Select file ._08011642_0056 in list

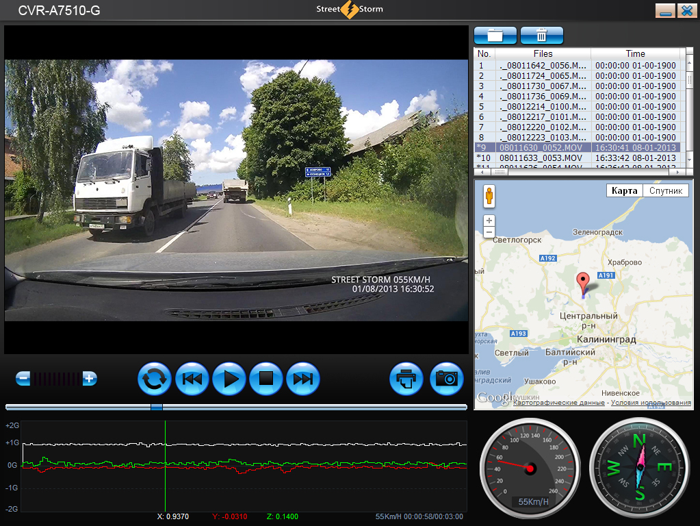[x=578, y=65]
